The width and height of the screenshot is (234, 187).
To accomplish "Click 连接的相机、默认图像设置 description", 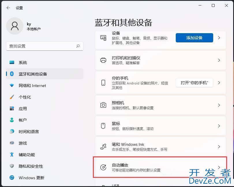I will pos(133,108).
